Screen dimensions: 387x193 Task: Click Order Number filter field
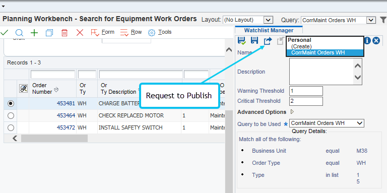[x=53, y=74]
